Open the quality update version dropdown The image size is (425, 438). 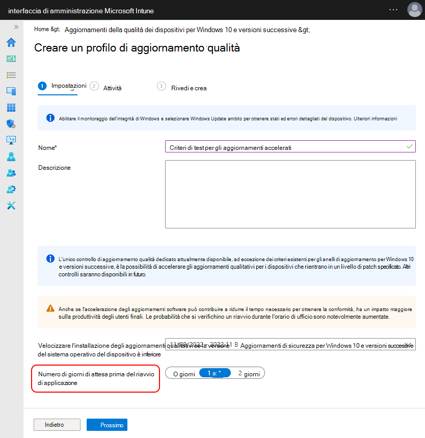(290, 344)
